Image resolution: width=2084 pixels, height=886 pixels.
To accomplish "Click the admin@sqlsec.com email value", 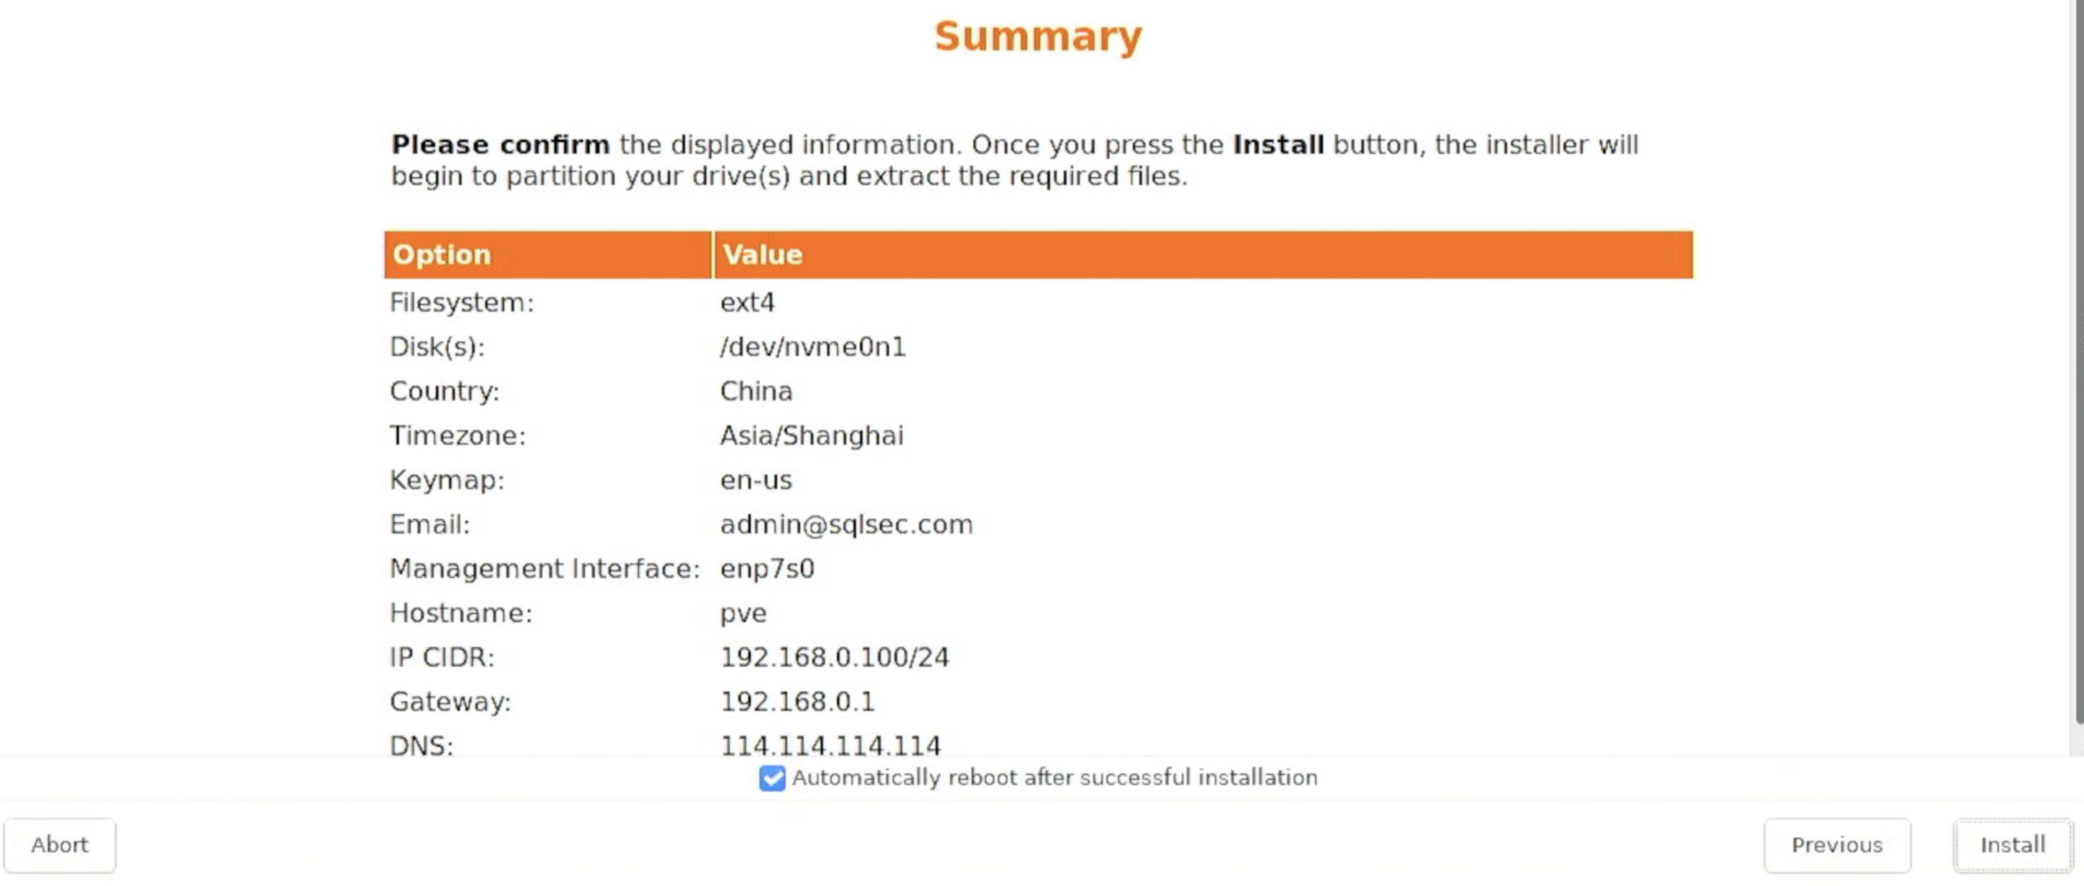I will pos(846,525).
